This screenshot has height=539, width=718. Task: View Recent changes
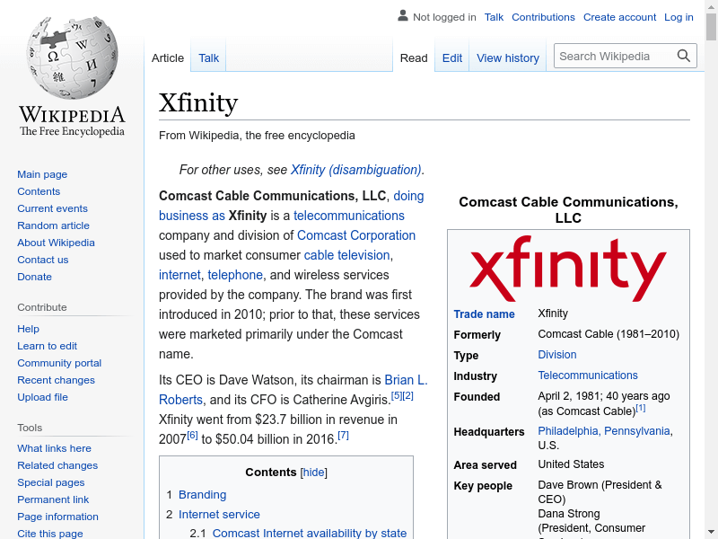tap(56, 380)
